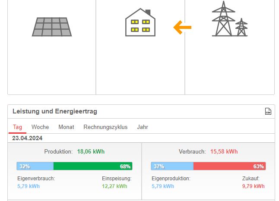
Task: Click the red 63% Zukauf bar segment
Action: pyautogui.click(x=230, y=166)
